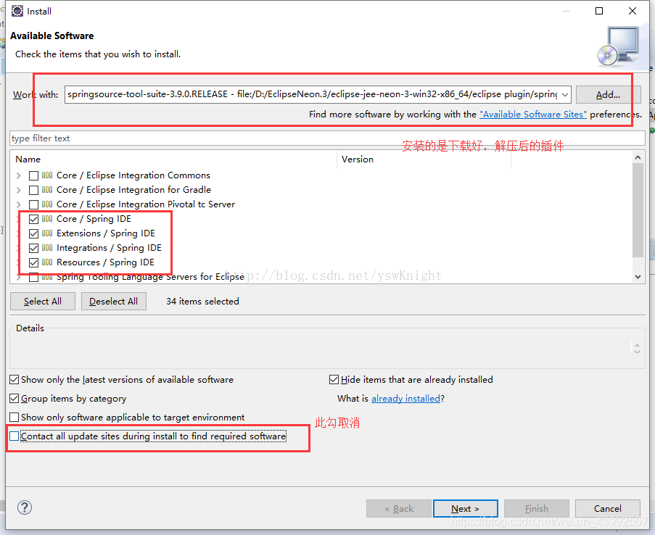This screenshot has width=655, height=535.
Task: Click the software list scrollbar down arrow
Action: (x=638, y=276)
